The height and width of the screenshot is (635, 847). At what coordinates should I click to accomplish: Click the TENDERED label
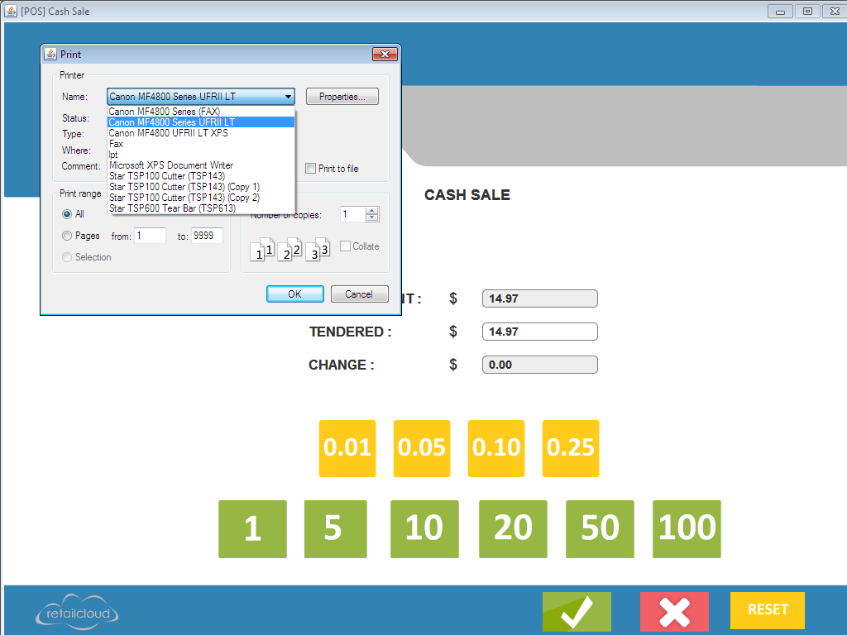tap(350, 332)
